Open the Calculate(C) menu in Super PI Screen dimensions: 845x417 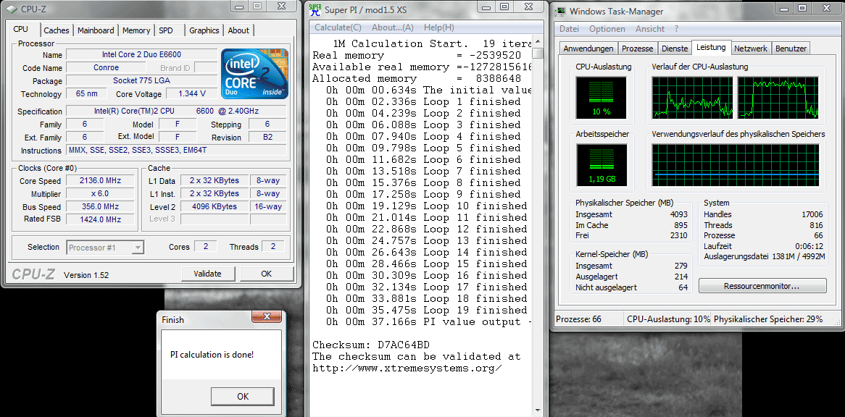[338, 28]
